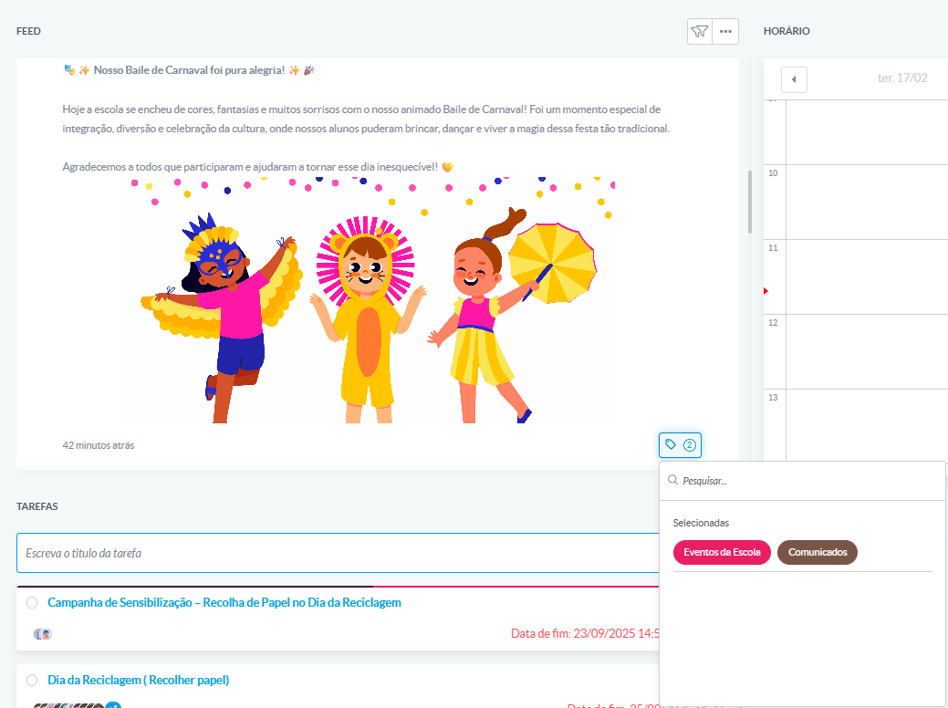Open the feed filter icon
Image resolution: width=948 pixels, height=708 pixels.
point(700,31)
